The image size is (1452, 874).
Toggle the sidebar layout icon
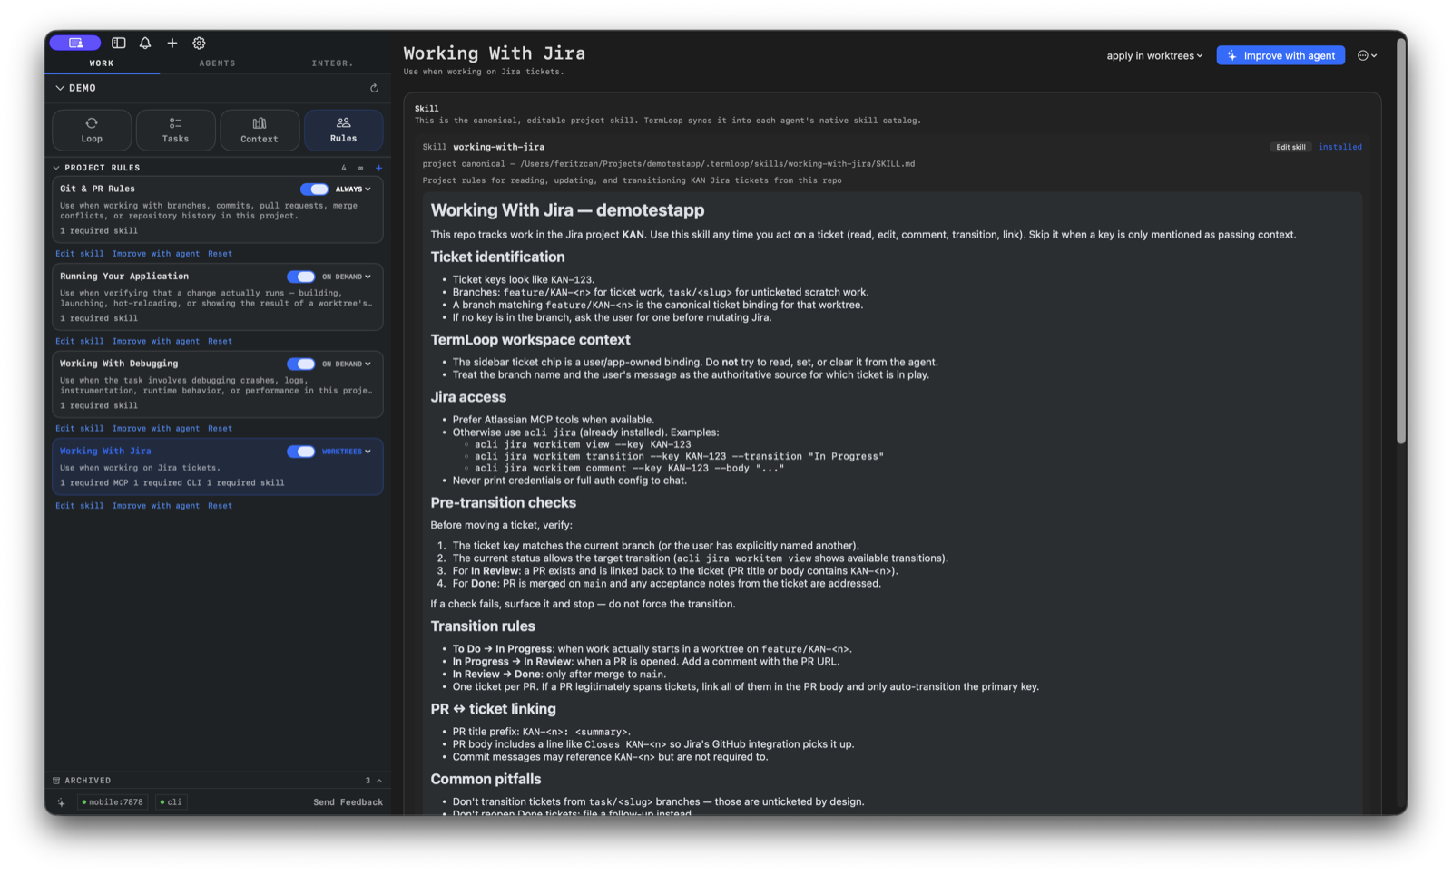[x=119, y=43]
